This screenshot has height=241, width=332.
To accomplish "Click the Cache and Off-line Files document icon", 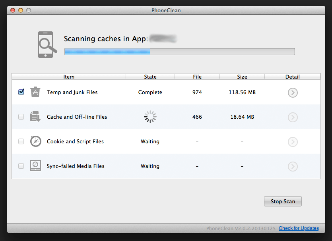I will 35,116.
